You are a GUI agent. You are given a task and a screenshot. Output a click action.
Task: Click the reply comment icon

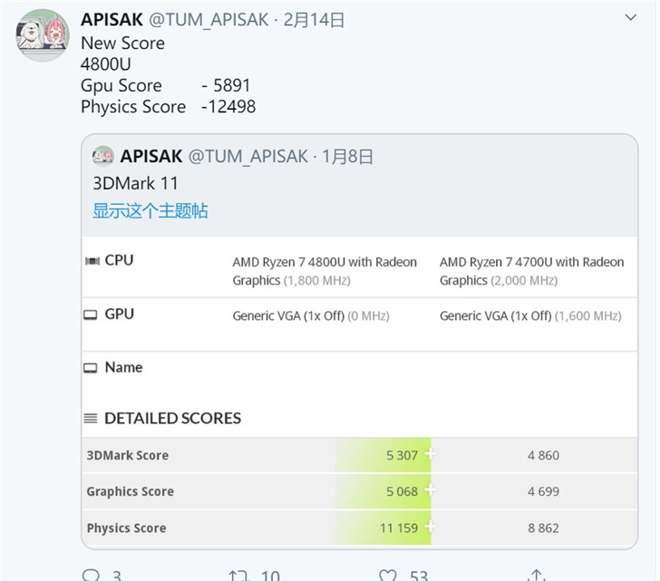(x=91, y=575)
